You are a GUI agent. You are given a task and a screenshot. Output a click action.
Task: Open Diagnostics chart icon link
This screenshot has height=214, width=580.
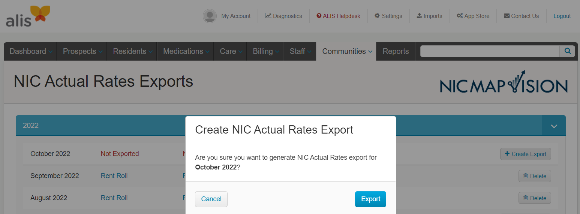[268, 16]
